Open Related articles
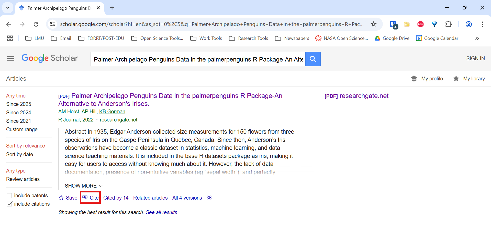The width and height of the screenshot is (491, 233). pos(150,198)
